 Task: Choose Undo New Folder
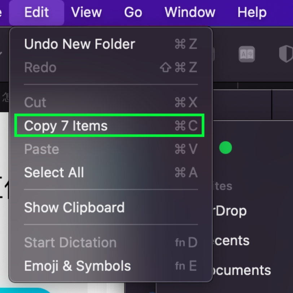(111, 44)
